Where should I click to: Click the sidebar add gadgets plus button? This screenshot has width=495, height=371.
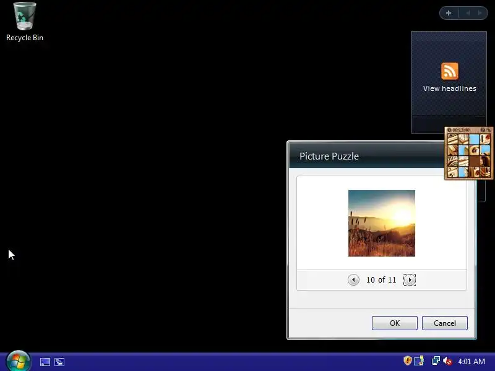point(449,13)
